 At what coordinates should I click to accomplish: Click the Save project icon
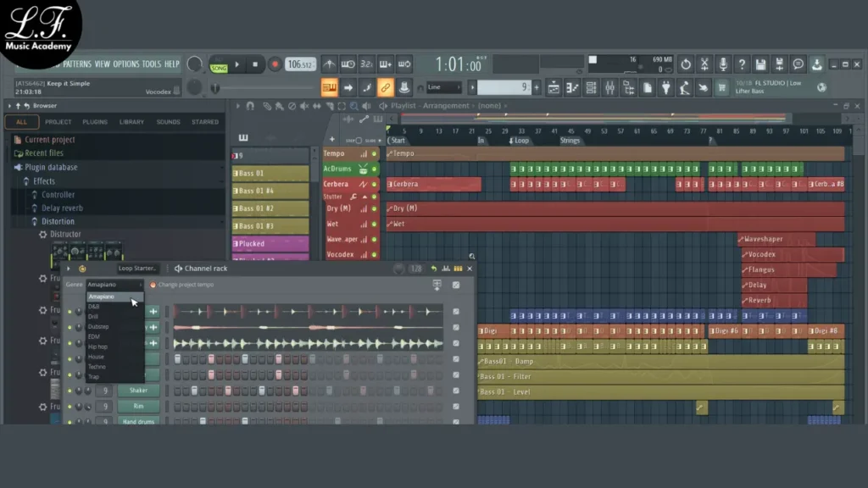click(x=760, y=64)
